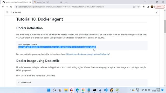Open the Python app on the taskbar
This screenshot has height=93, width=166.
[x=112, y=90]
